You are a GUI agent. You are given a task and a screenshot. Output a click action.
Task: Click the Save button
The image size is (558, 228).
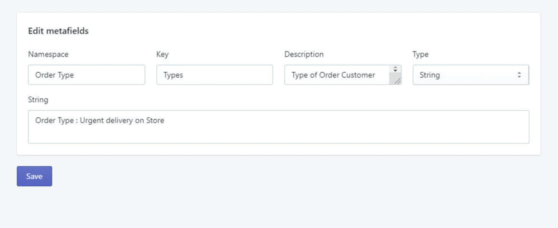[x=34, y=176]
